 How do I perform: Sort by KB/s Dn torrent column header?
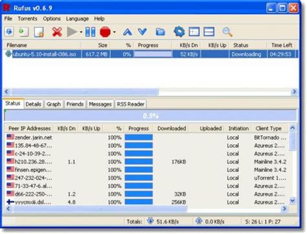point(187,45)
